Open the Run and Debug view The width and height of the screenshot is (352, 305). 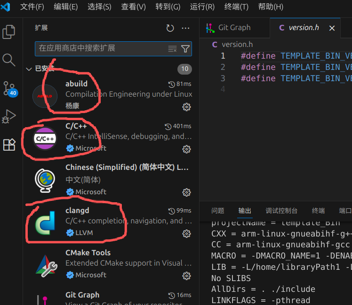point(9,116)
